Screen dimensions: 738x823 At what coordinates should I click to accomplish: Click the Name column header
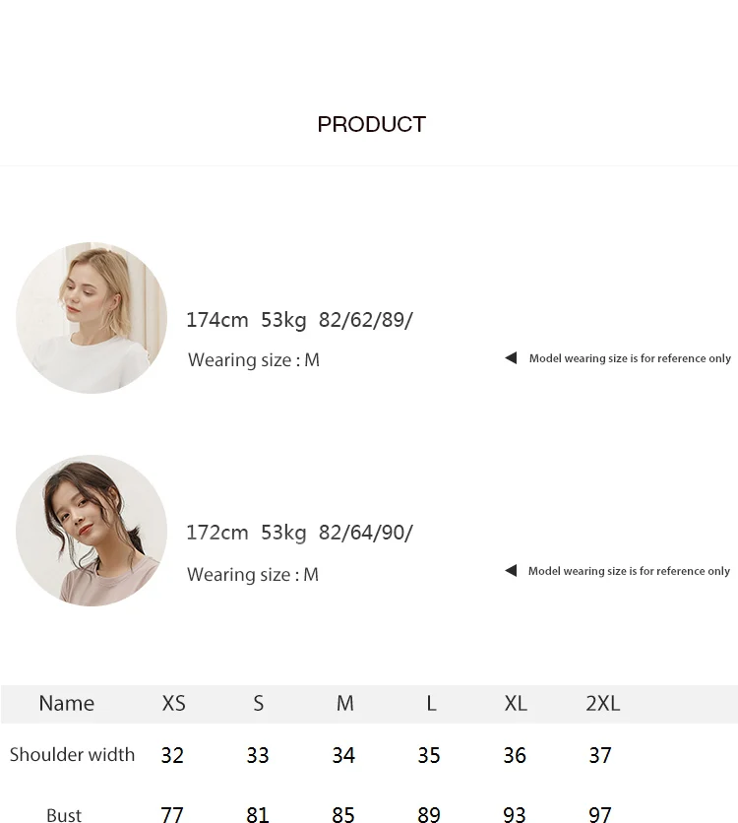pos(67,703)
